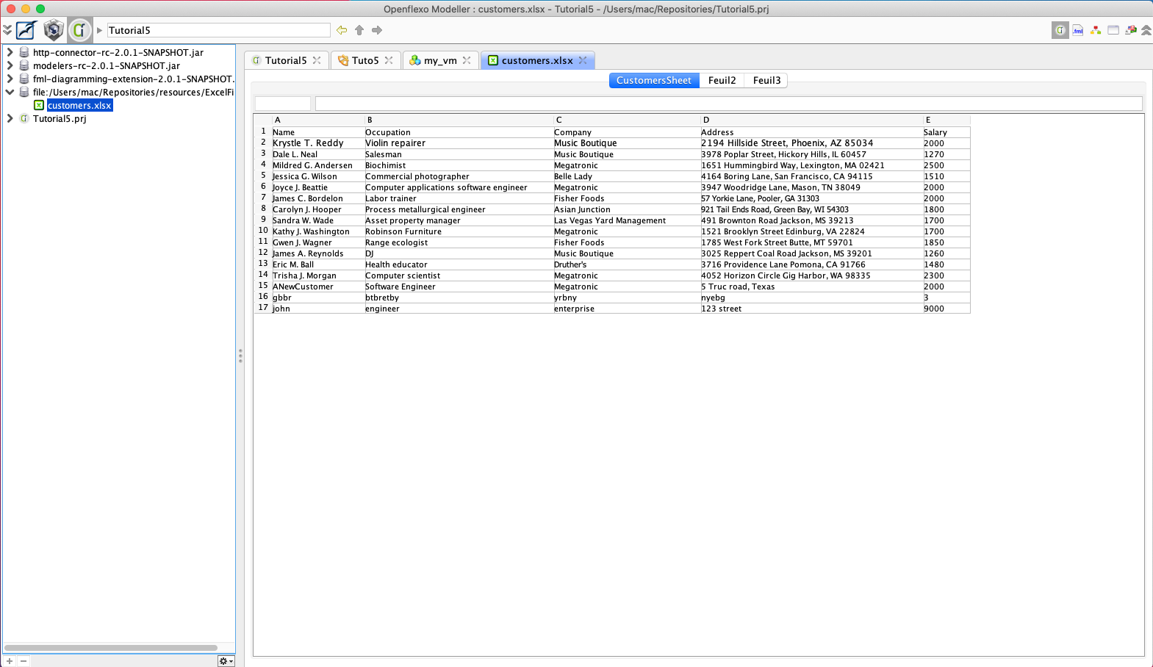
Task: Open the hierarchy diagram perspective icon
Action: pos(1096,30)
